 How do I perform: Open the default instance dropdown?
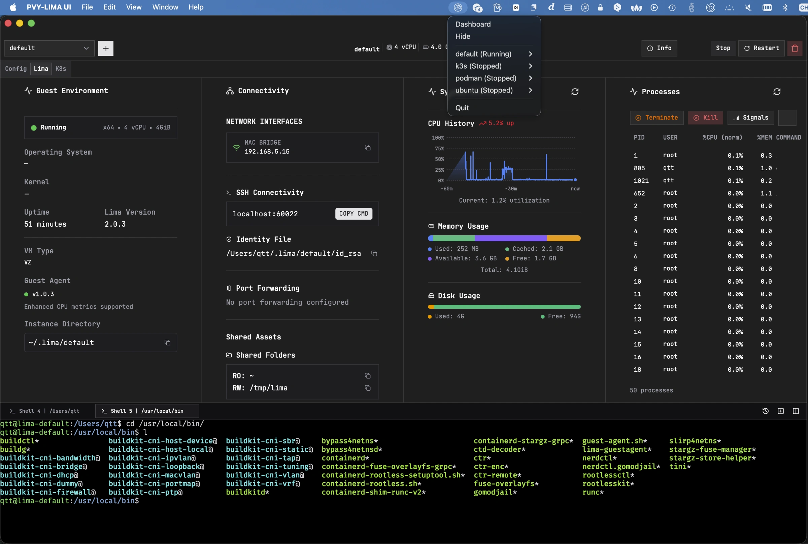(x=49, y=48)
